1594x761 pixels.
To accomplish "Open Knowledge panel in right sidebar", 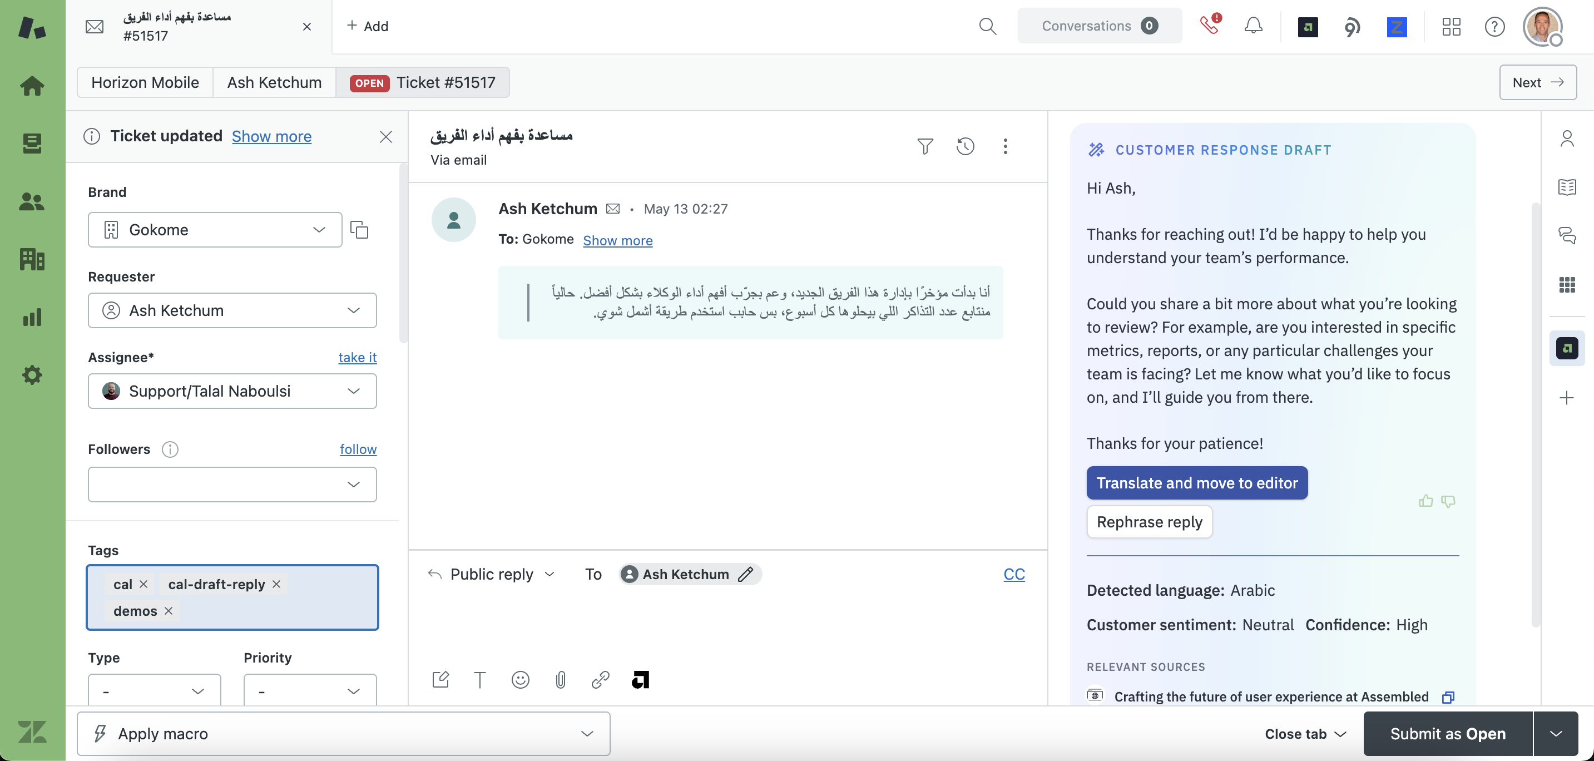I will pos(1567,187).
